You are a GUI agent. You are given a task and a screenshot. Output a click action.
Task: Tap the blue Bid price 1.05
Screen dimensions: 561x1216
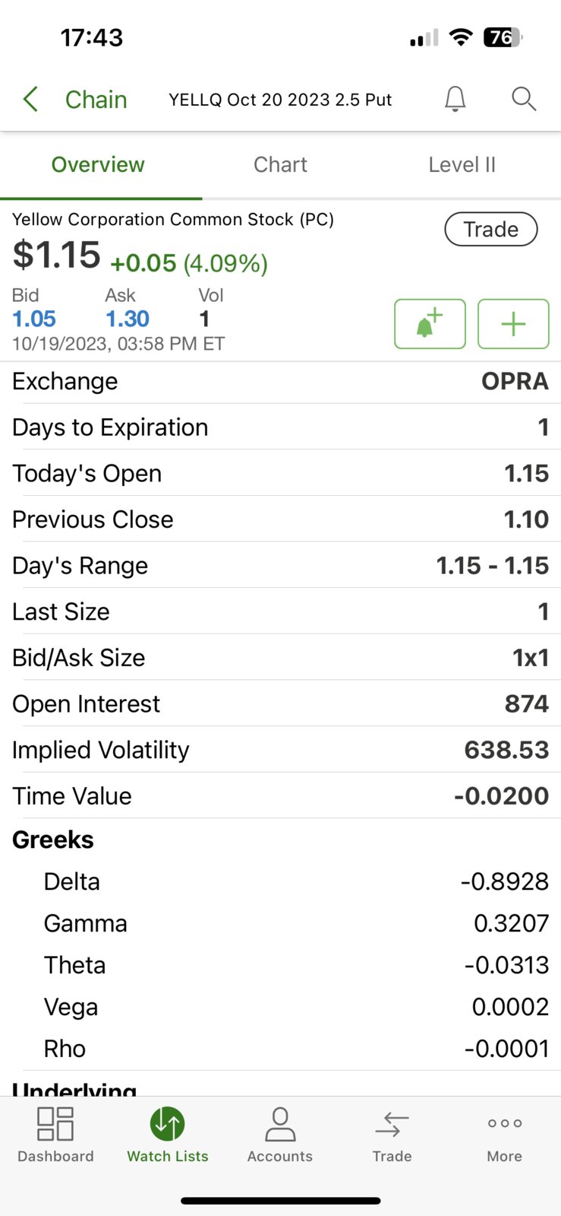click(34, 319)
